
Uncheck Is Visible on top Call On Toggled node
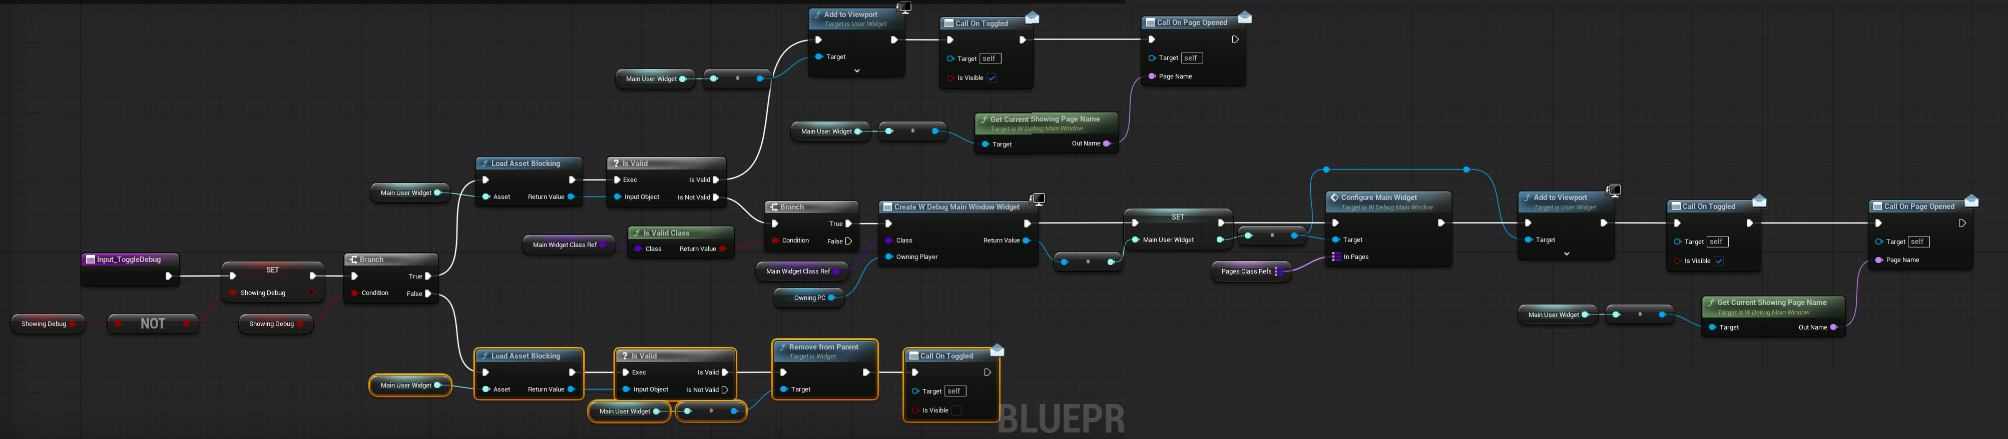click(x=991, y=78)
